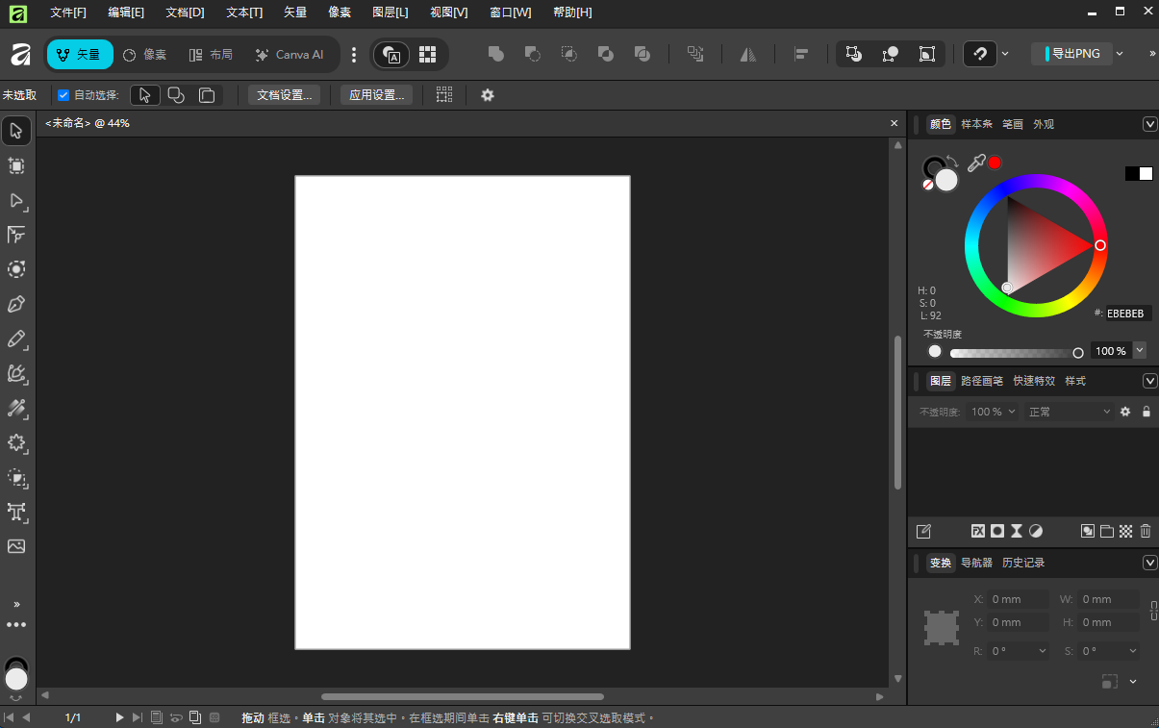Expand the additional tools chevron in the left toolbar
Image resolution: width=1159 pixels, height=728 pixels.
pos(16,604)
